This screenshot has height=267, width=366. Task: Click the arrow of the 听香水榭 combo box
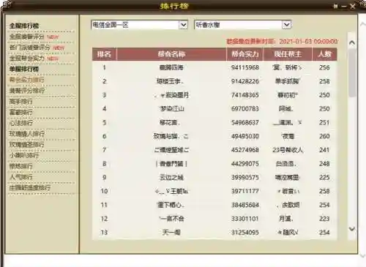point(287,25)
